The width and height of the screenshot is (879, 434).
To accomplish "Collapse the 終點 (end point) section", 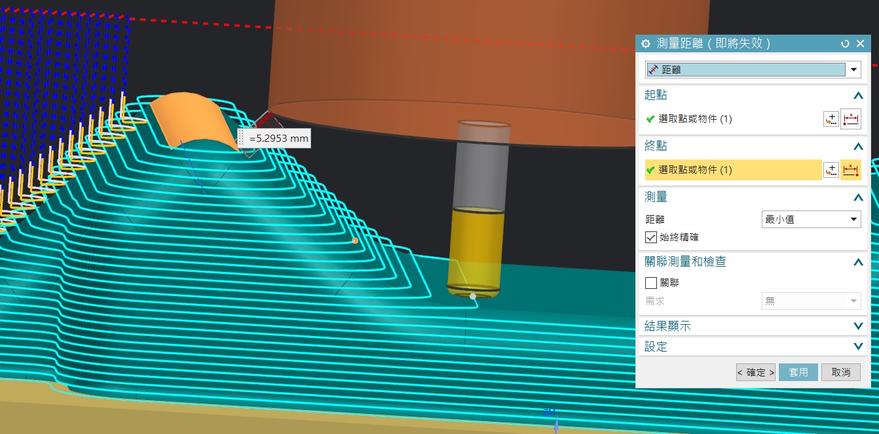I will (858, 146).
